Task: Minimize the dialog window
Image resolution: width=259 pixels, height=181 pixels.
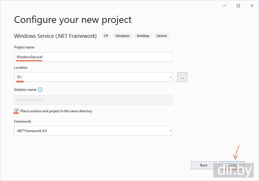Action: [225, 6]
